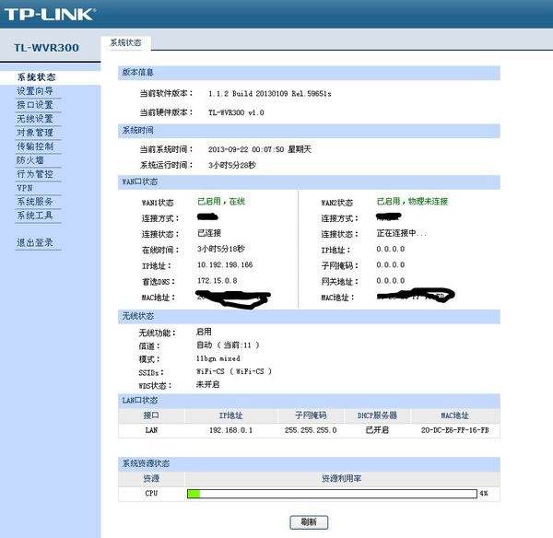Click LAN IP address 192.168.0.1
The width and height of the screenshot is (553, 538).
click(x=230, y=430)
